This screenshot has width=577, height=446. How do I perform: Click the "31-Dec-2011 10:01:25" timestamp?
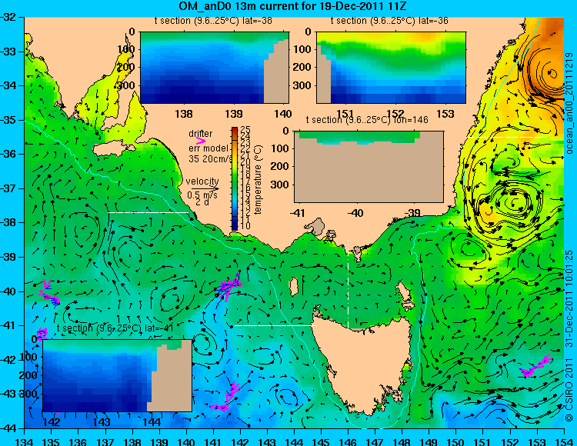(x=569, y=298)
